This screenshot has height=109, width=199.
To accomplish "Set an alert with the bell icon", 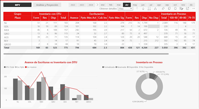I will point(175,8).
